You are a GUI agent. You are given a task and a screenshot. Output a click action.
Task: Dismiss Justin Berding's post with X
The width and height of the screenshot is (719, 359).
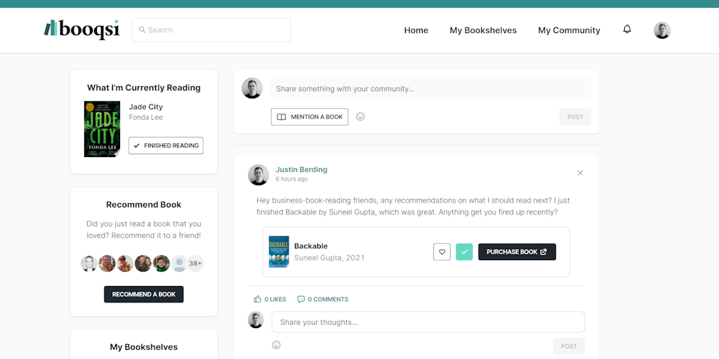click(x=580, y=172)
